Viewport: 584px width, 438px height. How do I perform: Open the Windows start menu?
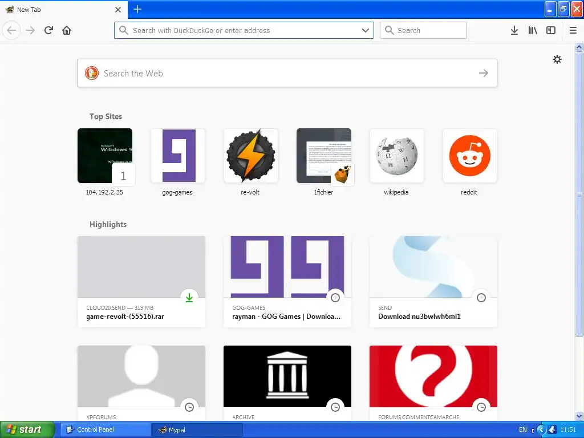click(27, 430)
